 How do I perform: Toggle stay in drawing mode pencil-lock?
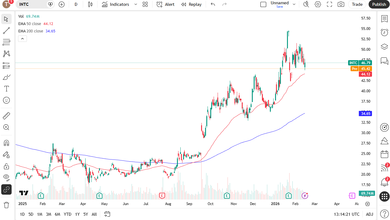6,155
